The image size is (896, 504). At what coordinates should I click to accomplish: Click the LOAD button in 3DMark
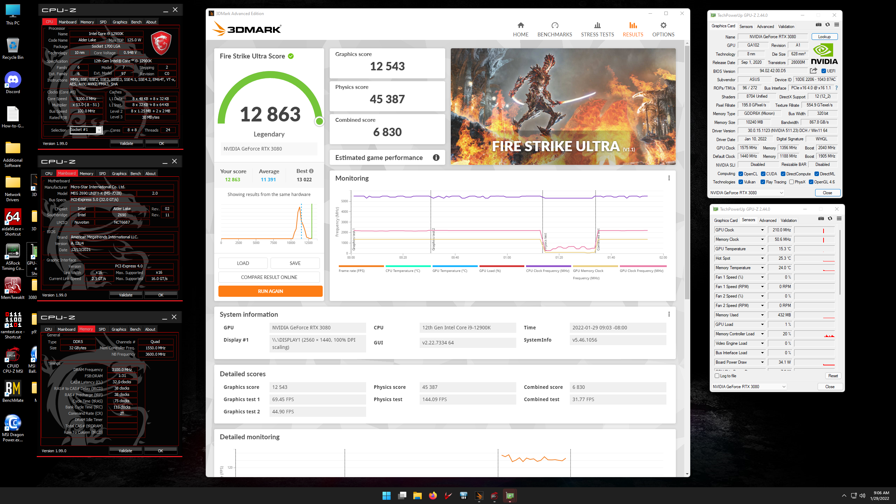coord(243,263)
